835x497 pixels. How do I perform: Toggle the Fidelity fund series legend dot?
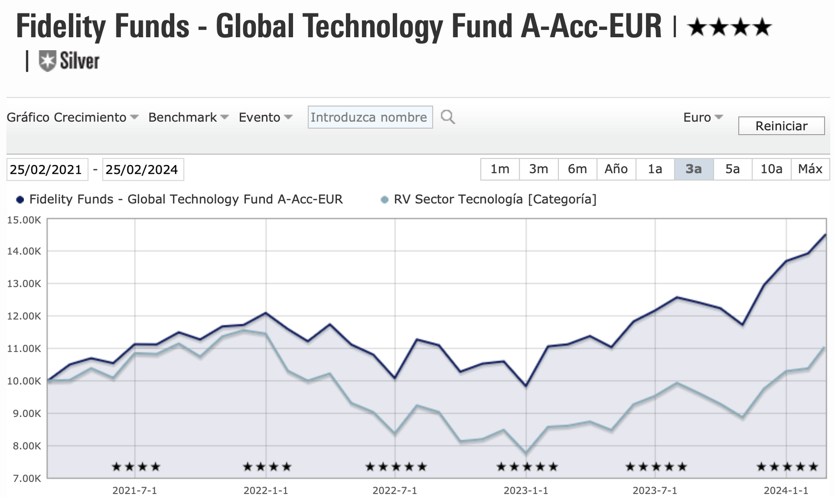(x=20, y=200)
